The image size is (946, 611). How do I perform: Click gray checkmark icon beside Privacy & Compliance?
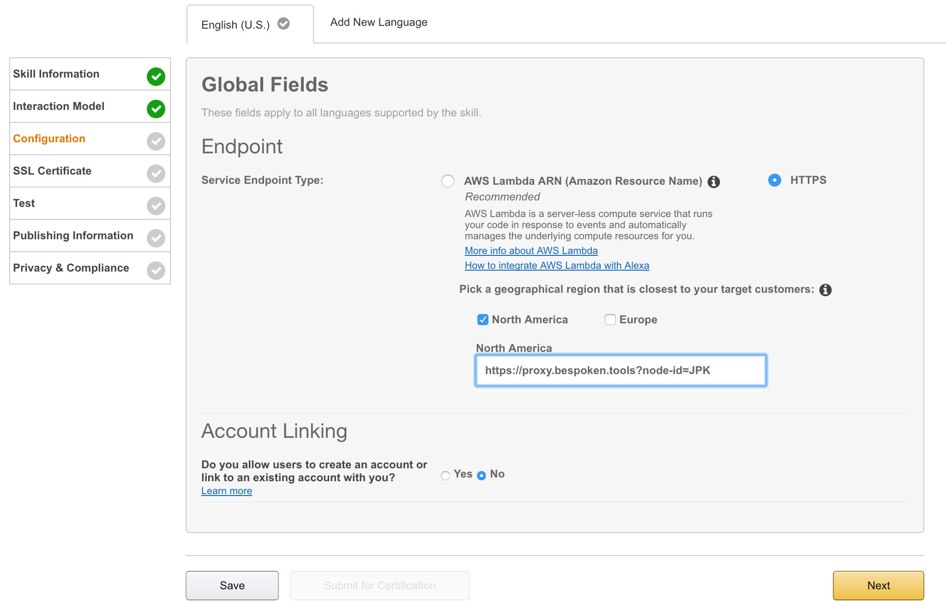point(156,270)
